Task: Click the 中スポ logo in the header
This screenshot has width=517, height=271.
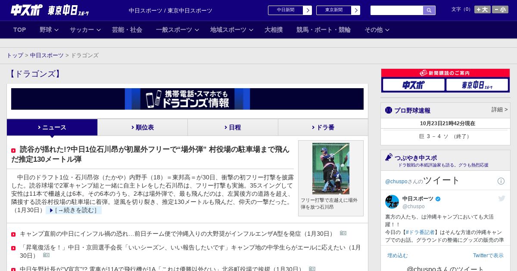Action: coord(27,10)
